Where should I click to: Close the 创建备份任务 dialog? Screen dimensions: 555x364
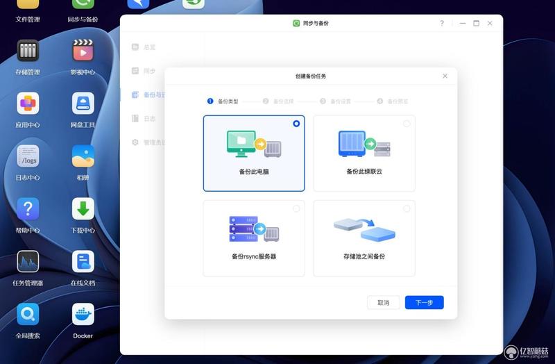[445, 76]
